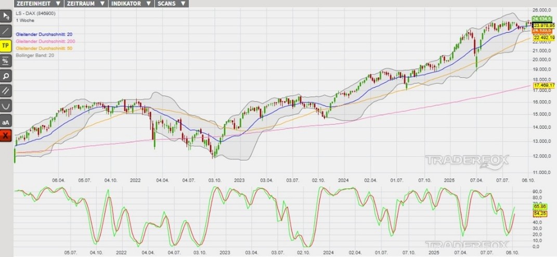Select the aA text annotation tool
This screenshot has height=257, width=557.
pos(6,121)
